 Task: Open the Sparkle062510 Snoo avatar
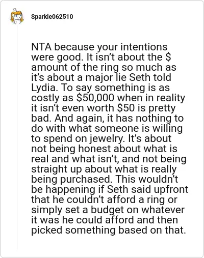pyautogui.click(x=17, y=16)
